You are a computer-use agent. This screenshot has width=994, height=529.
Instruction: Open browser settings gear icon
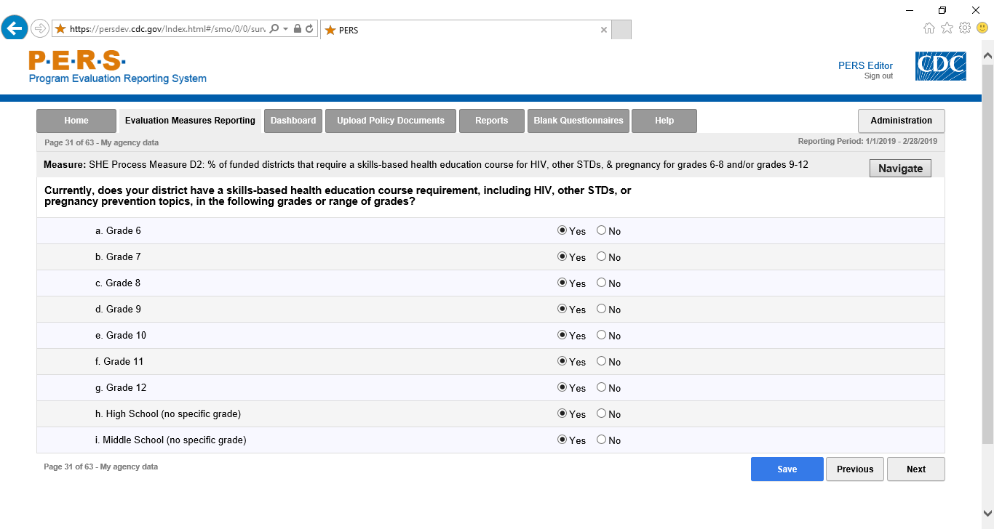coord(965,28)
